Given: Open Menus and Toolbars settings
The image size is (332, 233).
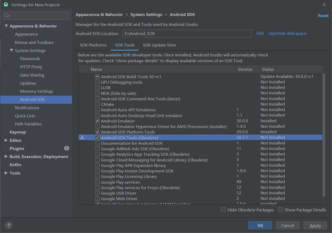Looking at the screenshot, I should [34, 42].
